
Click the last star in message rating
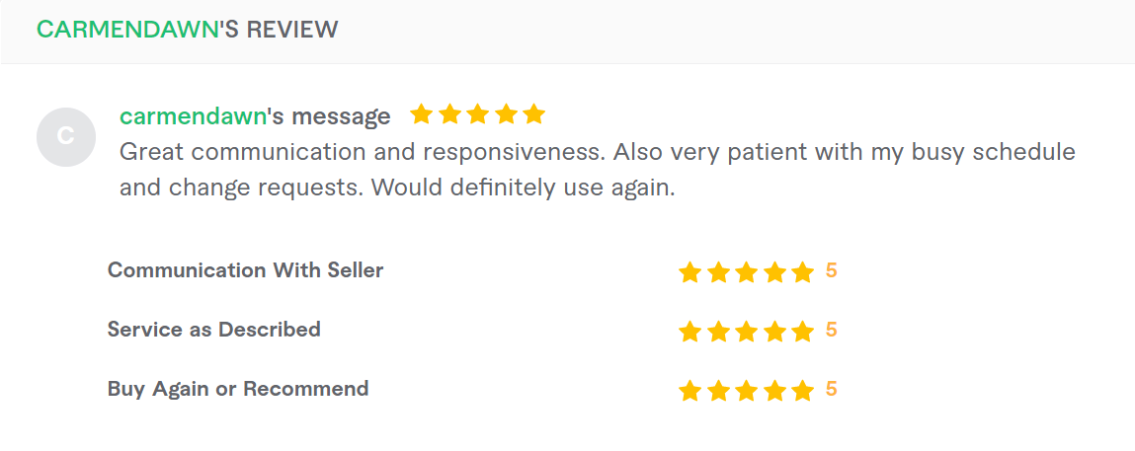(533, 114)
